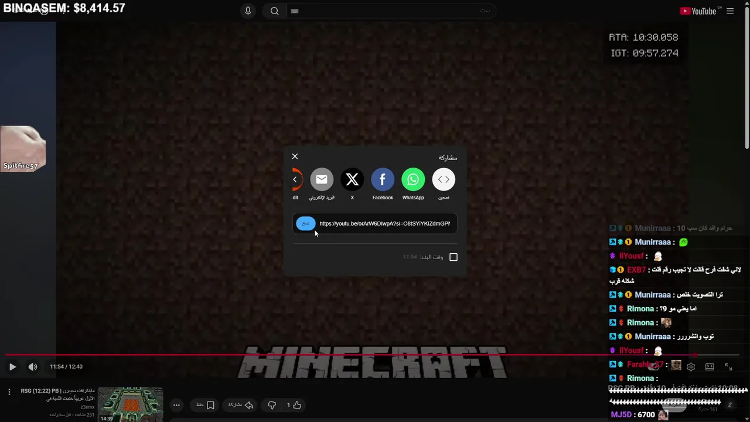This screenshot has width=750, height=422.
Task: Click the share options previous arrow
Action: point(295,179)
